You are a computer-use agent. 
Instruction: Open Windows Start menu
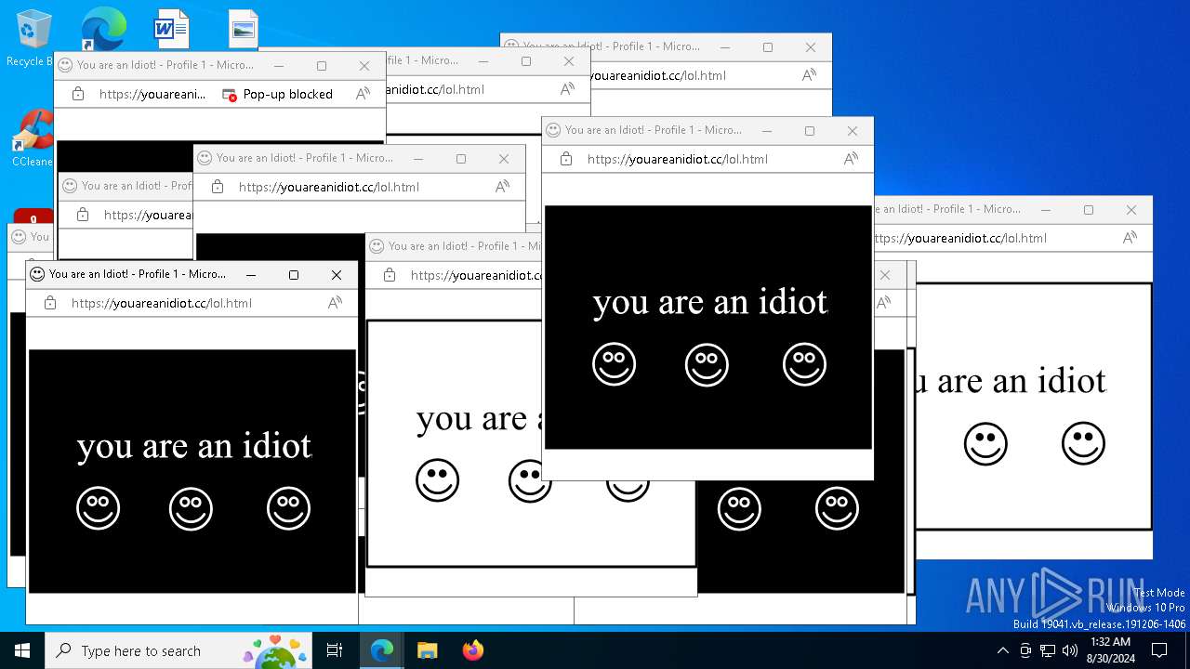pos(22,650)
